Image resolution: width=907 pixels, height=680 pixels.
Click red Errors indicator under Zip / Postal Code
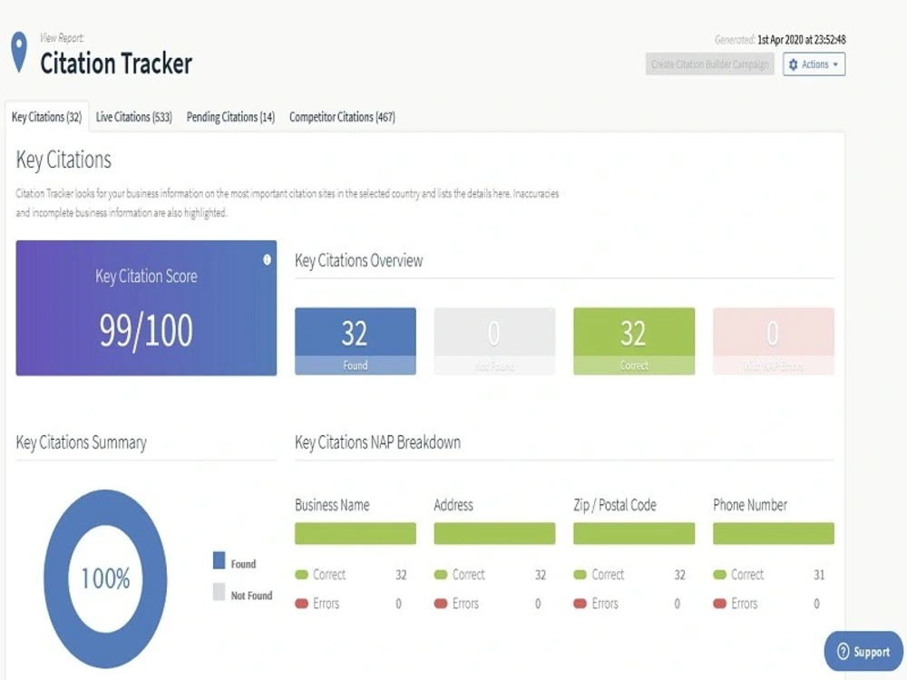click(580, 604)
